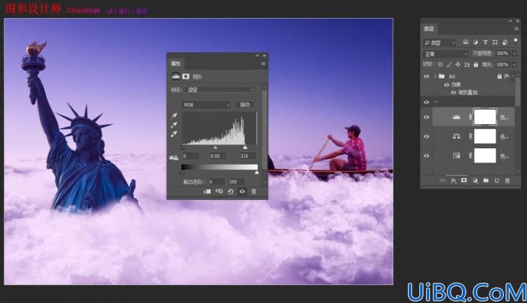Toggle the BG group's effects visibility eye
The width and height of the screenshot is (527, 303).
(447, 85)
